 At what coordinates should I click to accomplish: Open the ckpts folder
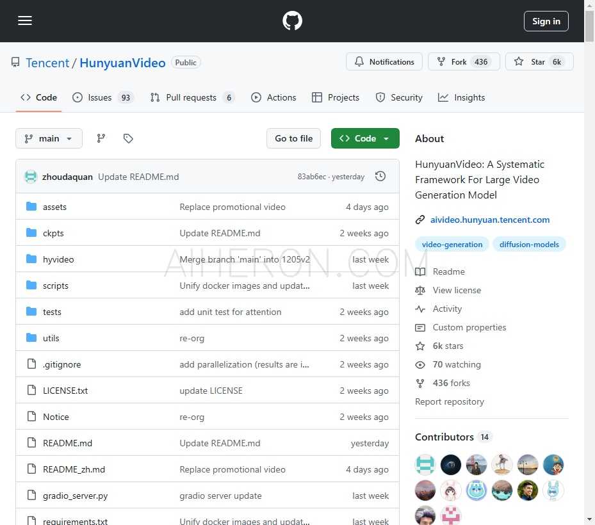pyautogui.click(x=53, y=233)
